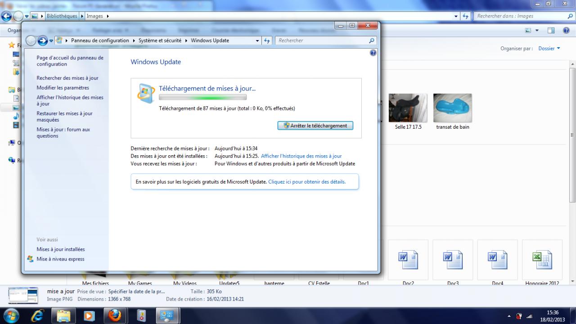Refresh the Images library address bar
This screenshot has width=576, height=324.
pyautogui.click(x=465, y=16)
